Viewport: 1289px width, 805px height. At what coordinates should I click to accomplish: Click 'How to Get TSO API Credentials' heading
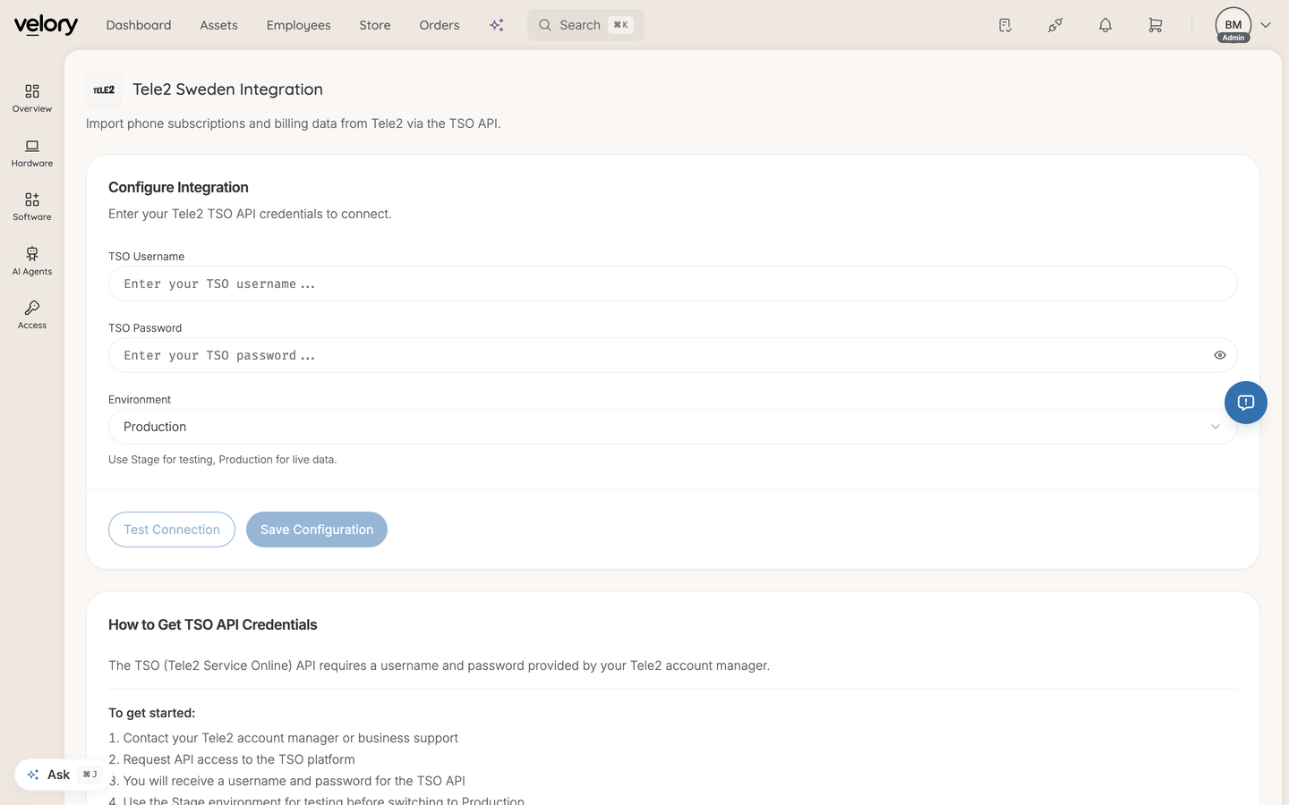213,624
